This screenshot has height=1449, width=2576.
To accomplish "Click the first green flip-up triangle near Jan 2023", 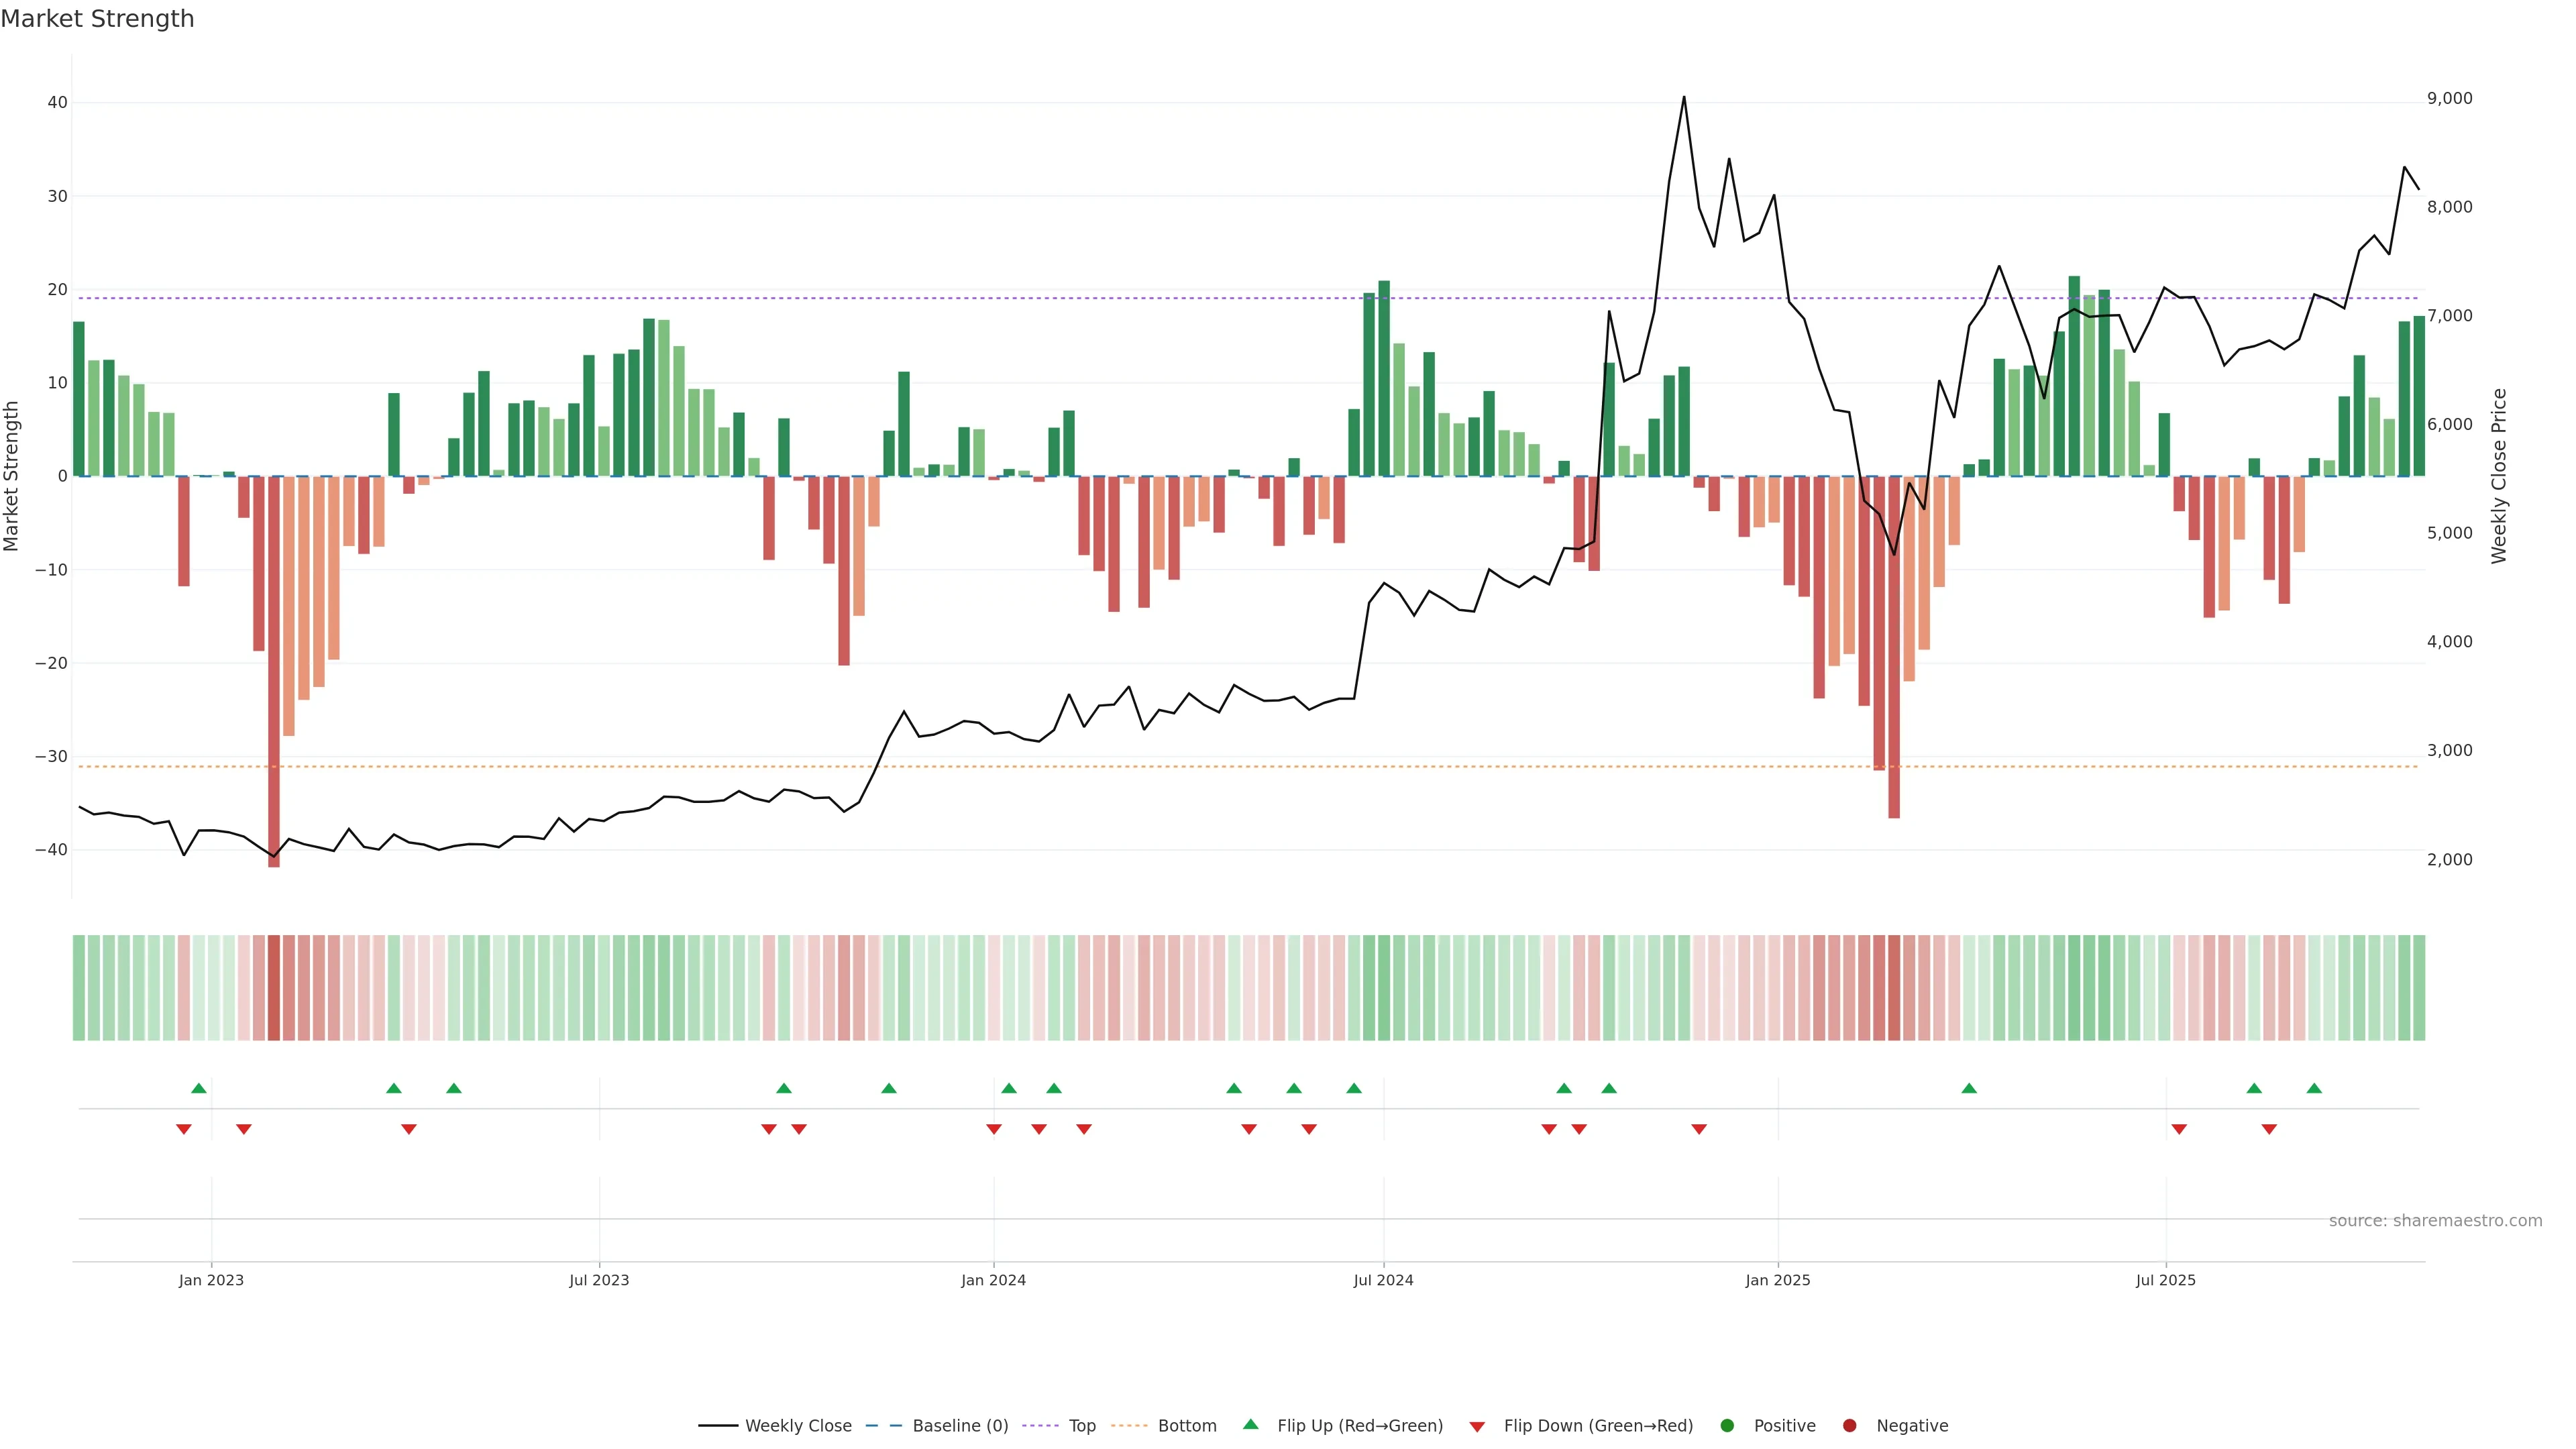I will coord(199,1088).
